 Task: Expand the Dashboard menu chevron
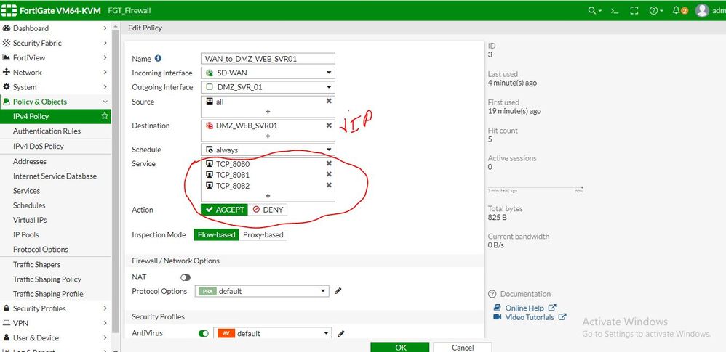[105, 28]
